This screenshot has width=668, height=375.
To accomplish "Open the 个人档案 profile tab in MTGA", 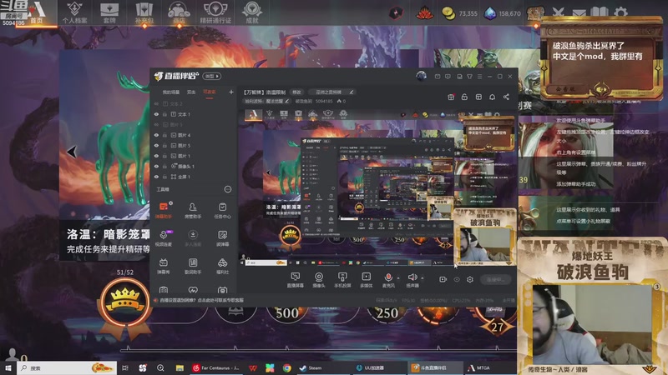I will pyautogui.click(x=74, y=12).
